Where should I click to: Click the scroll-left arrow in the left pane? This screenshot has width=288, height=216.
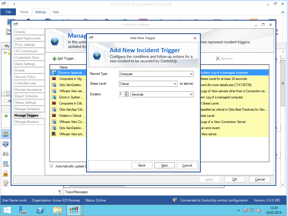tap(4, 93)
